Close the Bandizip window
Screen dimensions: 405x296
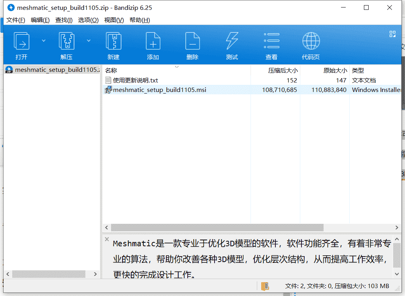(x=390, y=7)
